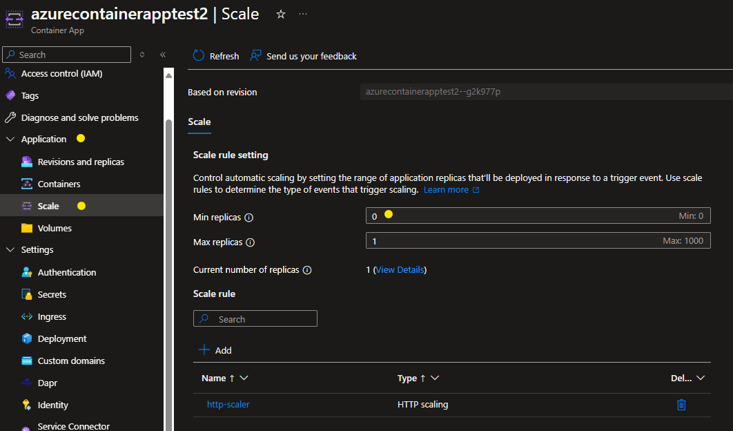
Task: Collapse the Settings section
Action: click(x=10, y=249)
